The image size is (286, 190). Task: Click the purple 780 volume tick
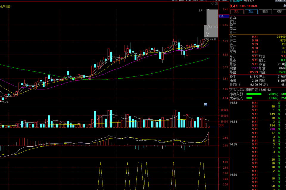click(x=272, y=129)
